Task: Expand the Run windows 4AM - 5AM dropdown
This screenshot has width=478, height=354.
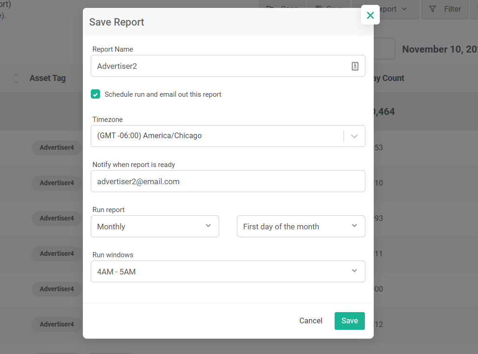Action: pyautogui.click(x=228, y=272)
